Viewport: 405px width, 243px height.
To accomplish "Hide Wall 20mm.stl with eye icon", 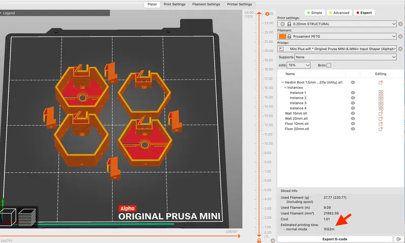I will 353,119.
